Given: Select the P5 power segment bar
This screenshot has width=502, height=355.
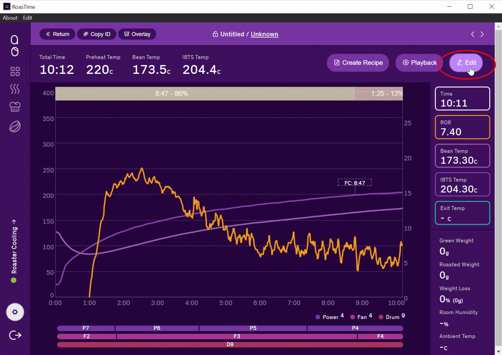Looking at the screenshot, I should (x=253, y=328).
